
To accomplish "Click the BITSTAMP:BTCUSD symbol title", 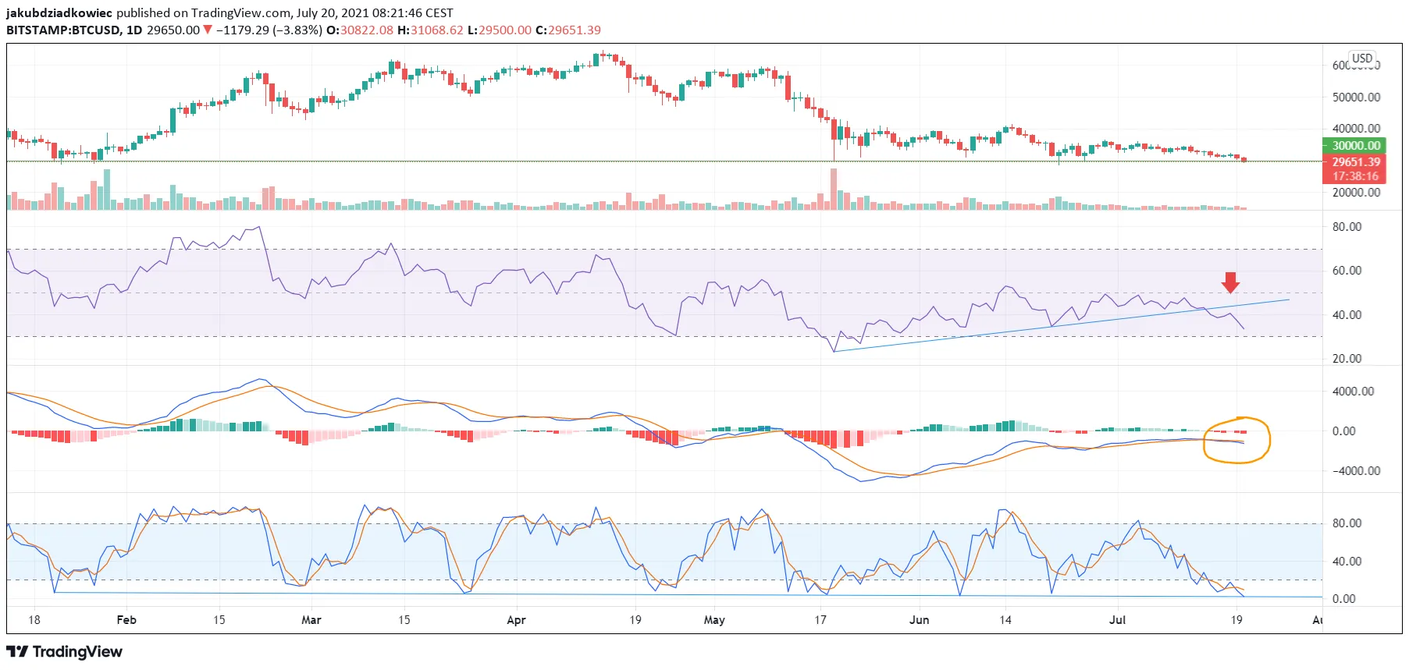I will pos(63,30).
